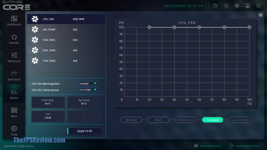Open the Dashboard menu label
Viewport: 267px width, 150px height.
[x=14, y=24]
